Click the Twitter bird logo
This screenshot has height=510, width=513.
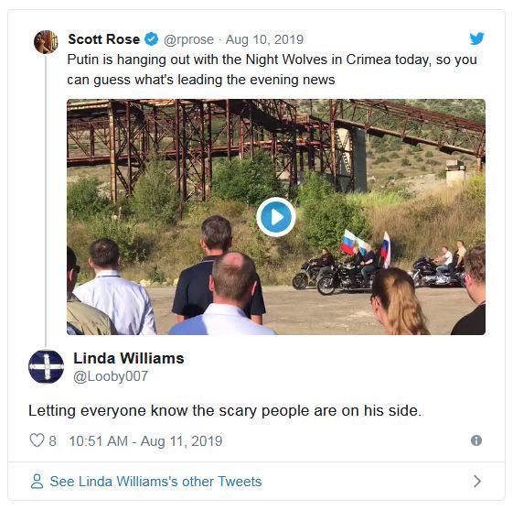pyautogui.click(x=476, y=38)
